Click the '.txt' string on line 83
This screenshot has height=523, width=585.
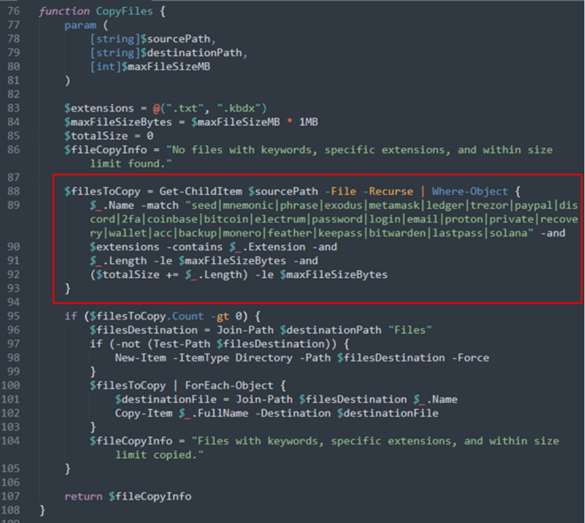184,108
